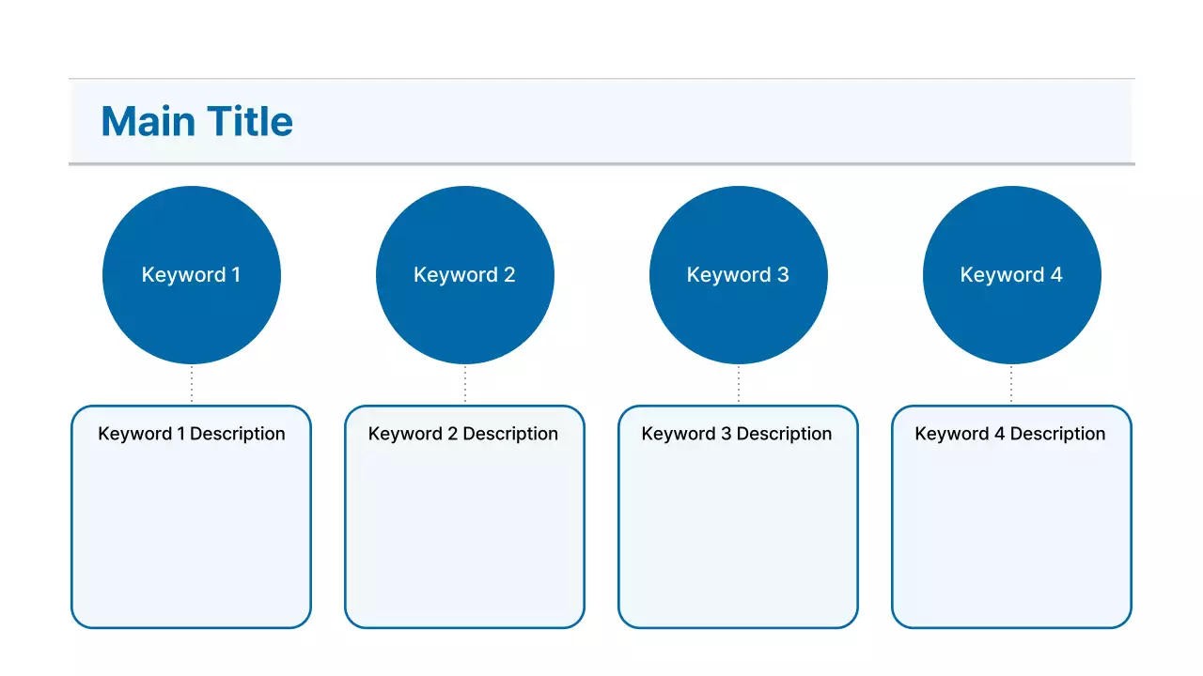Select the dotted connector under Keyword 2
This screenshot has width=1203, height=676.
(x=464, y=385)
